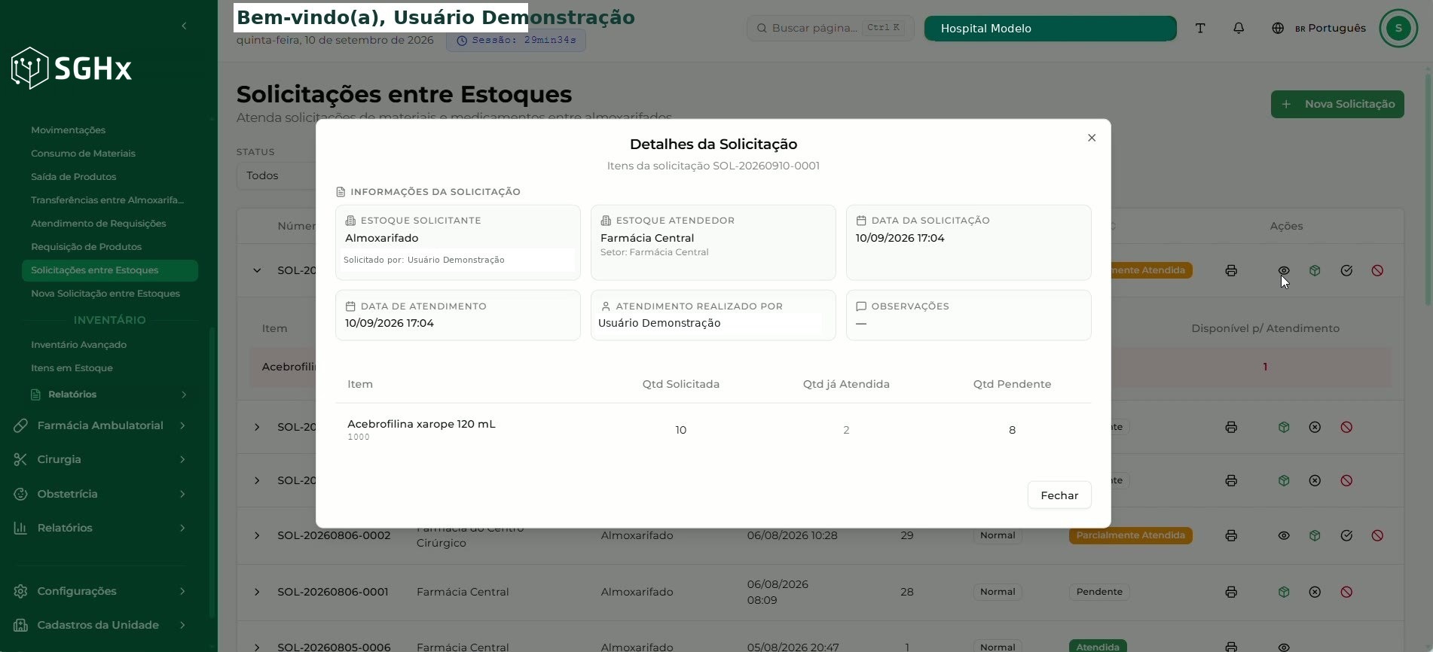Image resolution: width=1433 pixels, height=652 pixels.
Task: Expand the Cadastros da Unidade chevron
Action: [x=182, y=625]
